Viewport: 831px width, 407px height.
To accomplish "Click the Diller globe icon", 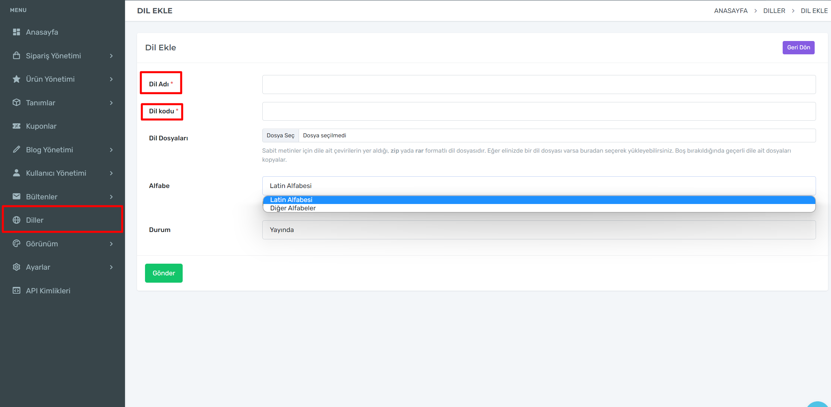I will (16, 220).
